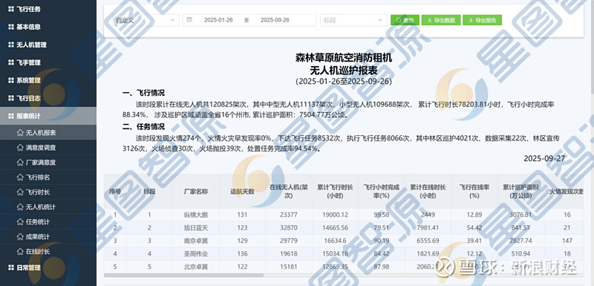The width and height of the screenshot is (594, 286).
Task: Collapse the 报表统计 menu section
Action: (x=48, y=116)
